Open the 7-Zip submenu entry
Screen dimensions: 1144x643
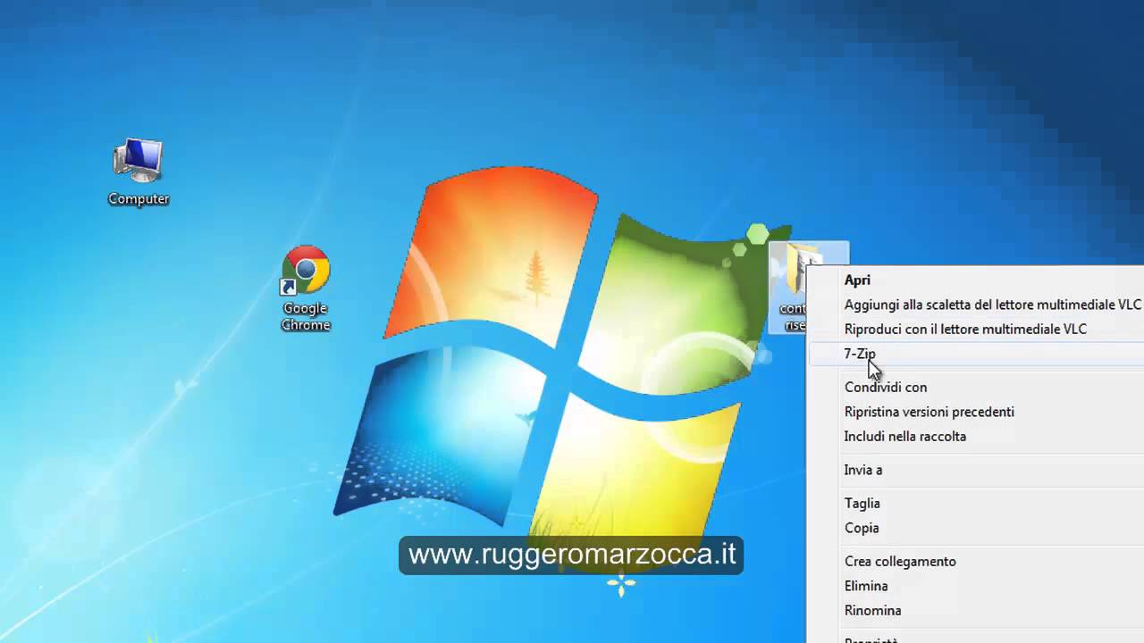point(975,354)
